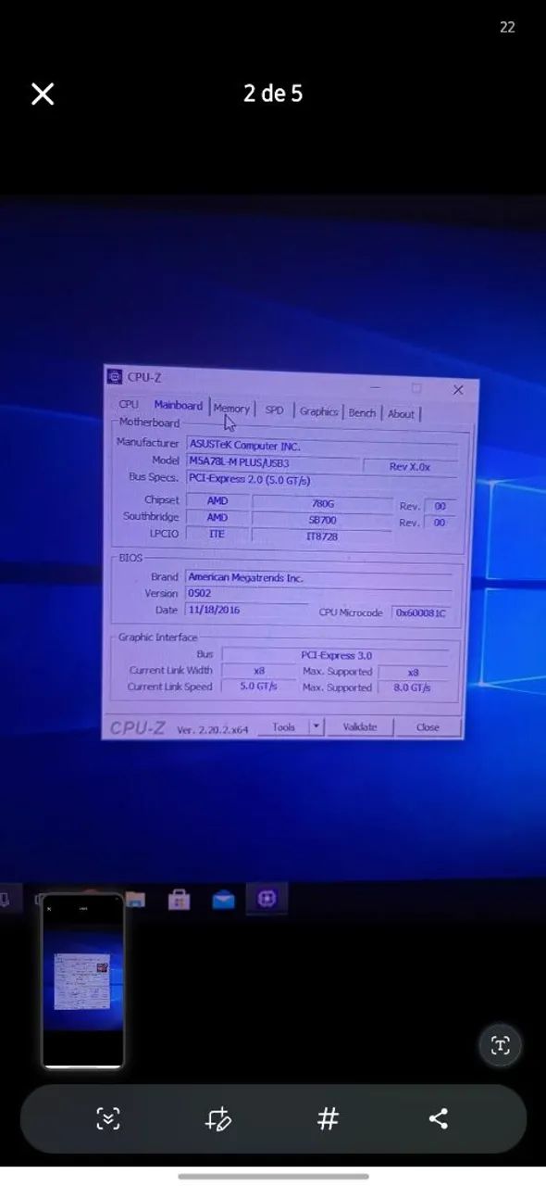The height and width of the screenshot is (1186, 546).
Task: Tap the crop and edit pencil icon
Action: (x=218, y=1118)
